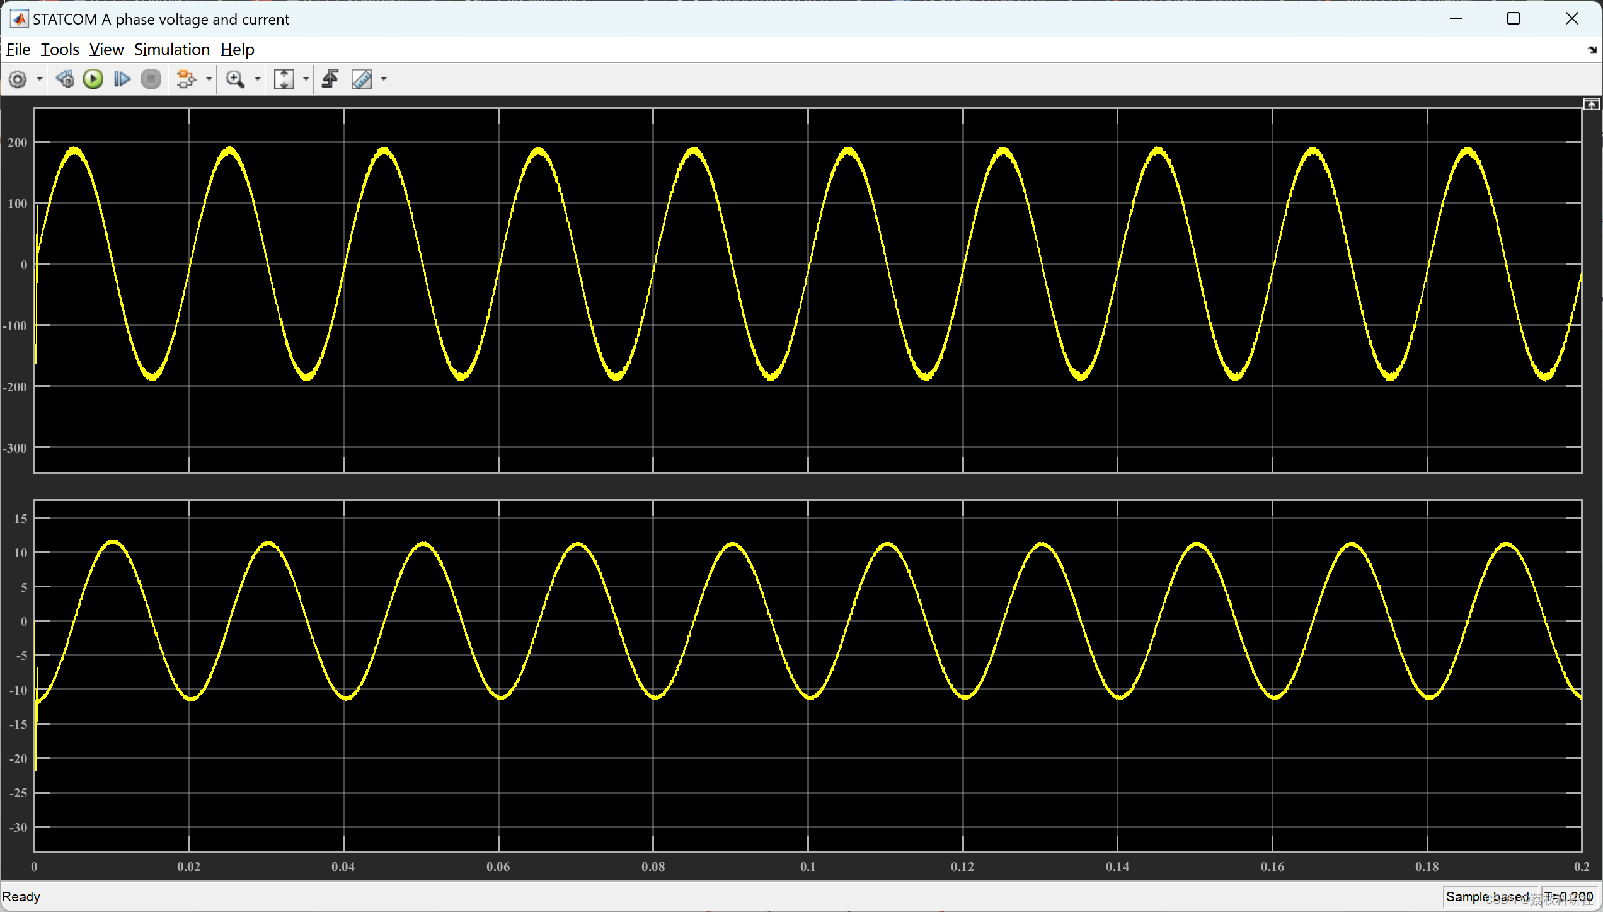The height and width of the screenshot is (912, 1603).
Task: Toggle the Triggers tool icon
Action: tap(330, 79)
